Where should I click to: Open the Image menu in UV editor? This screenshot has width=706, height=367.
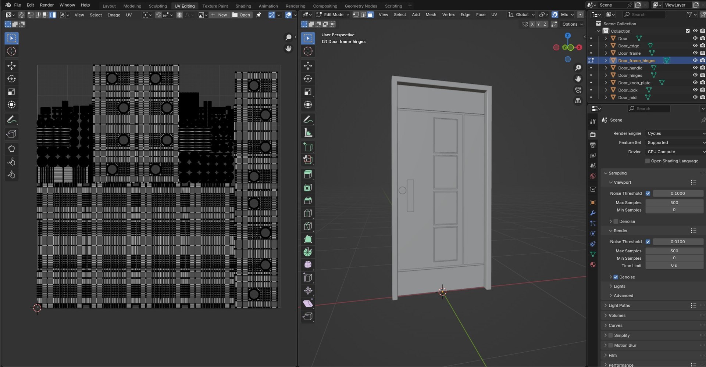(x=114, y=15)
